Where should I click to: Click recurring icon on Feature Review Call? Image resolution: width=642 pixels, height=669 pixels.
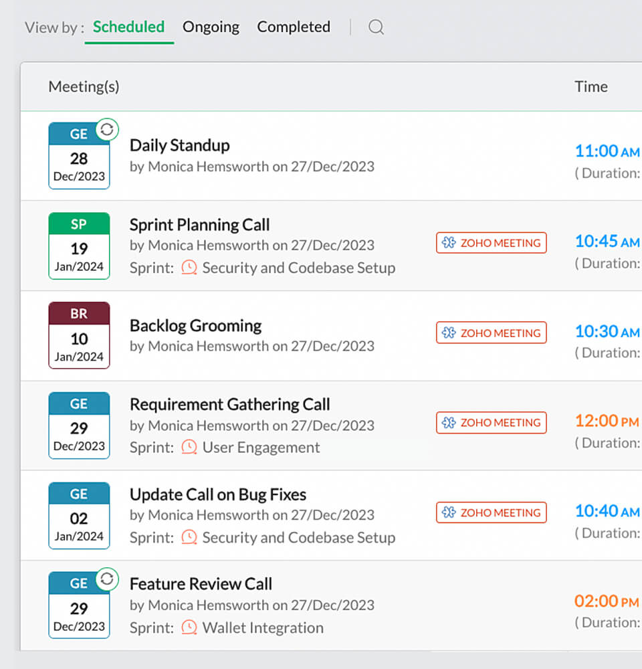107,579
